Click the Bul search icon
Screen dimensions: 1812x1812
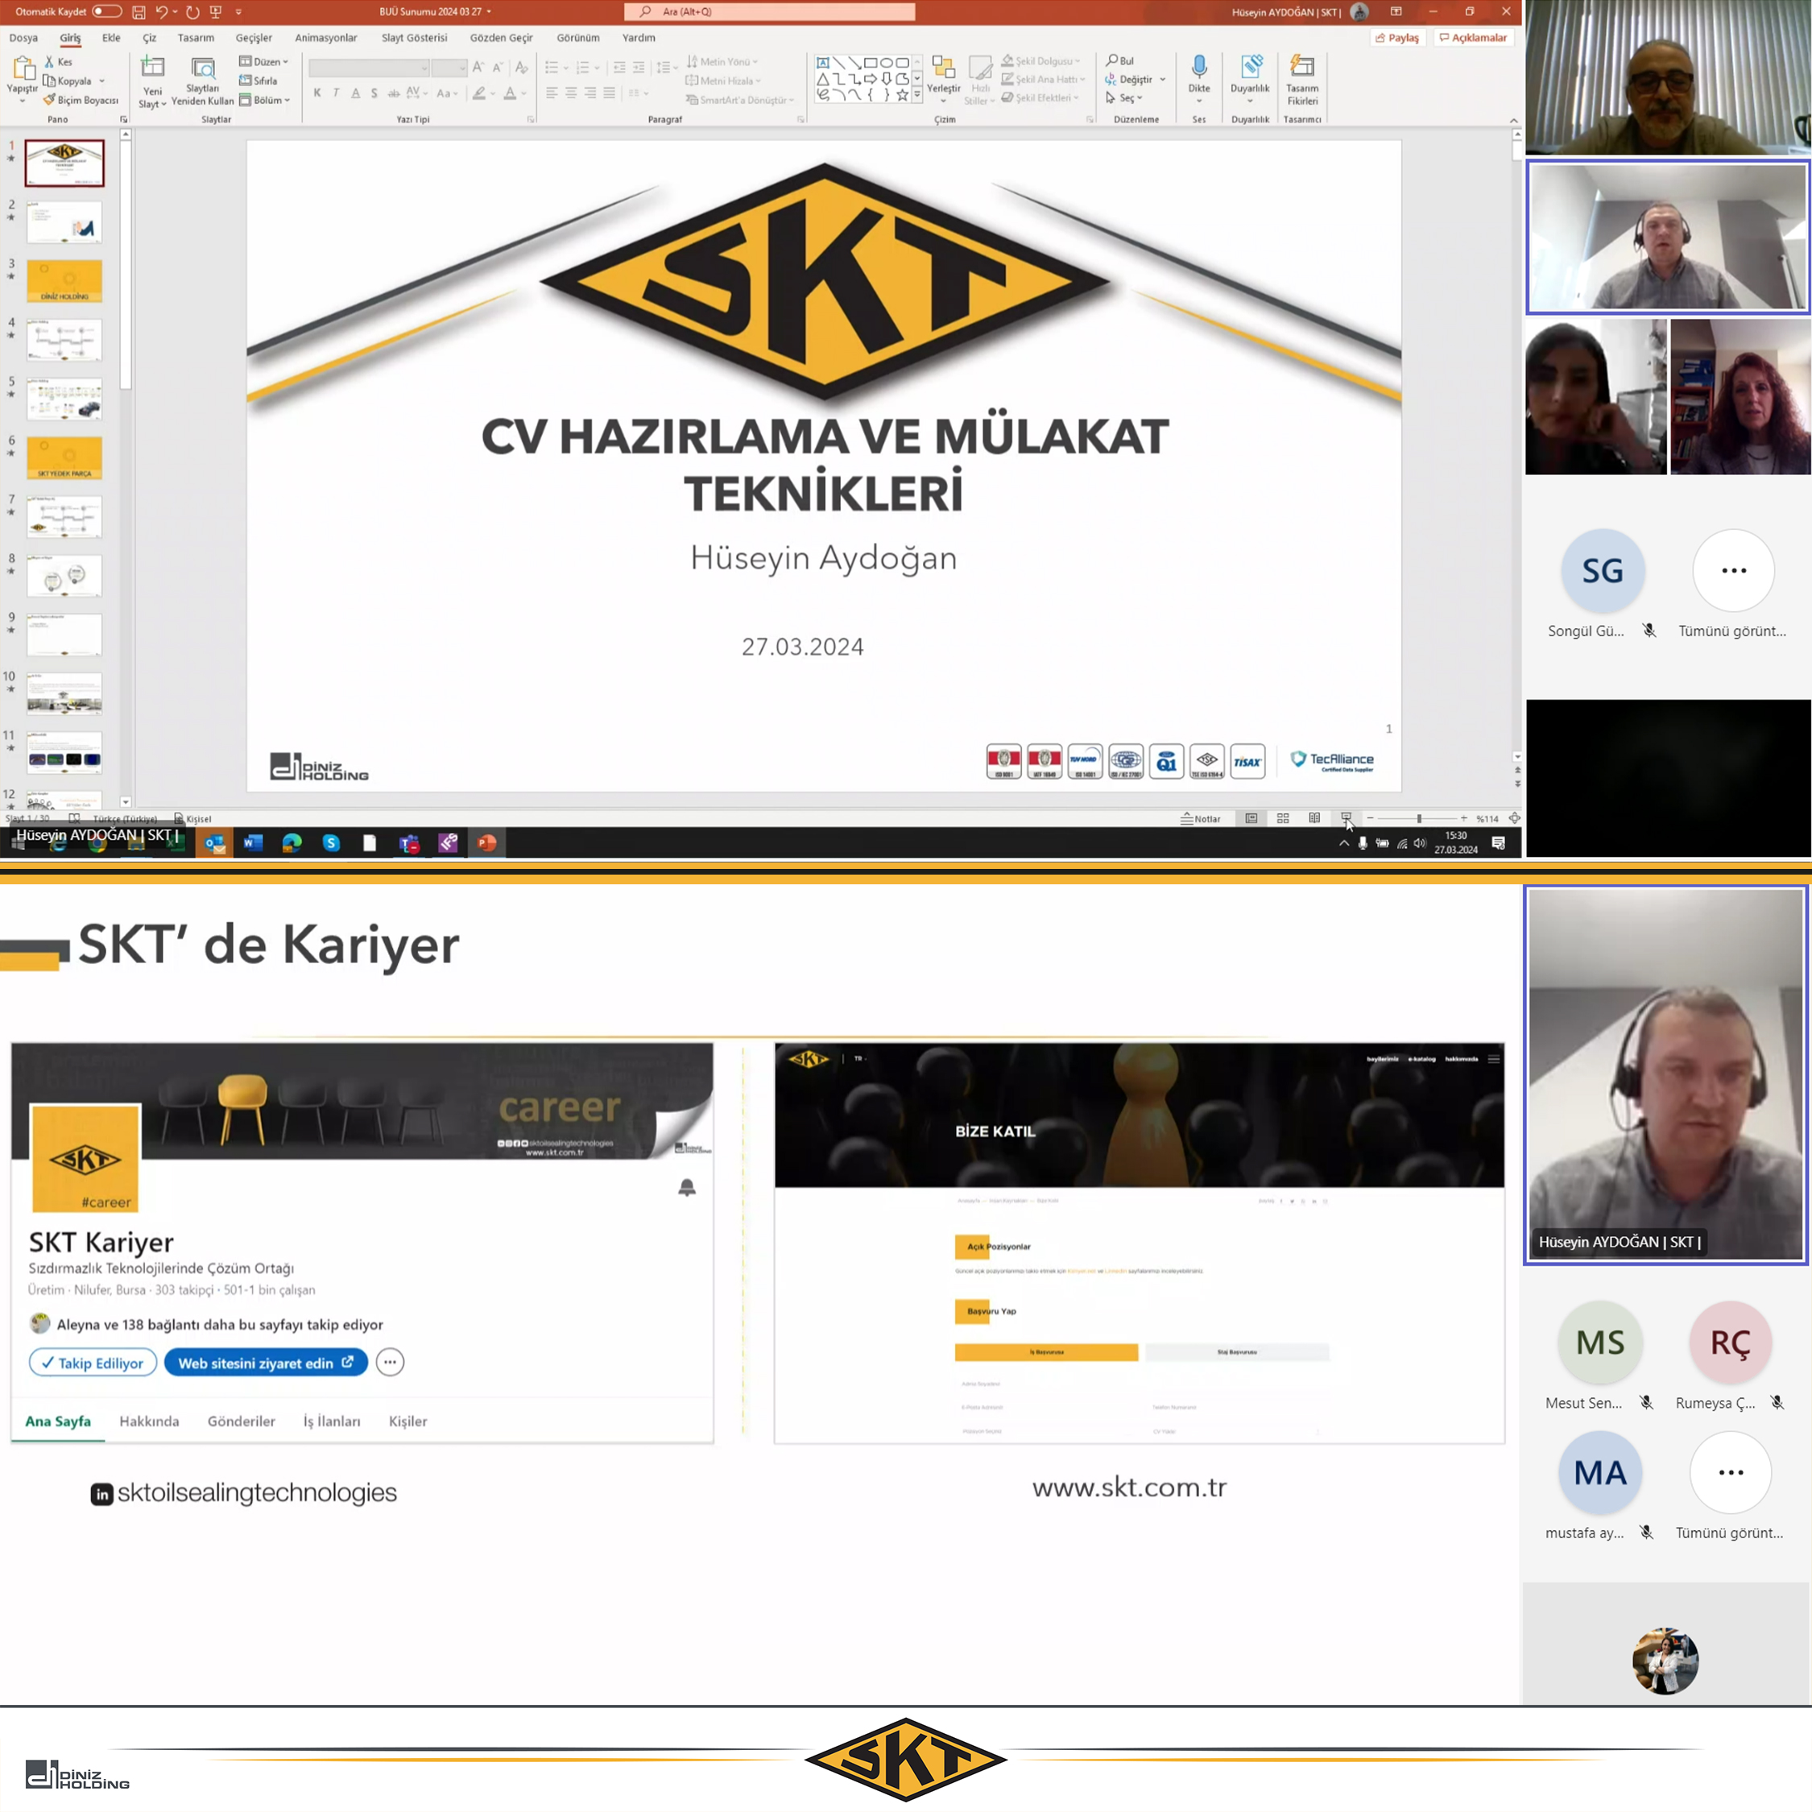(x=1112, y=60)
